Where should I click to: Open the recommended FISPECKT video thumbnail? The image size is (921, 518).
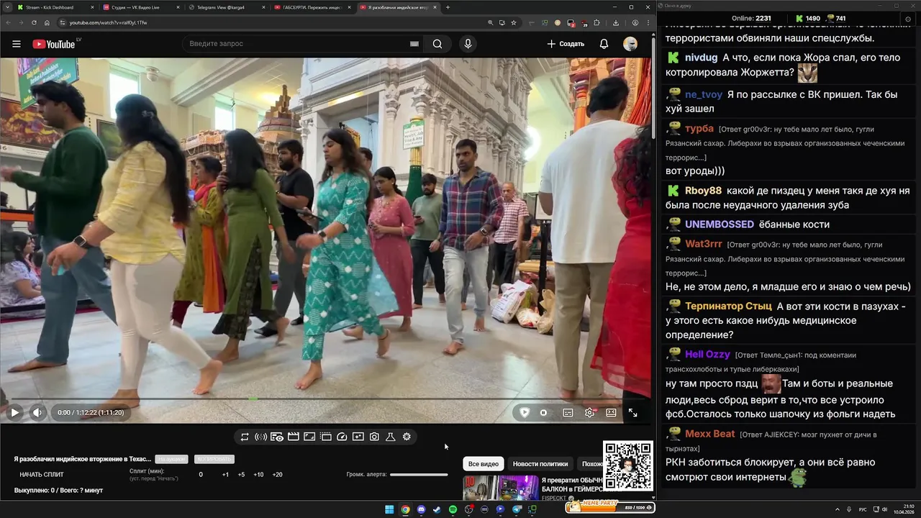coord(500,488)
